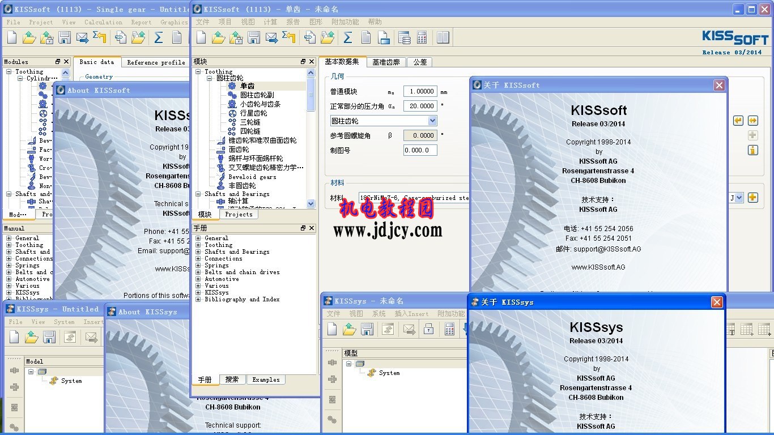The height and width of the screenshot is (435, 774).
Task: Select 面齿轮 module in the tree
Action: pyautogui.click(x=239, y=150)
